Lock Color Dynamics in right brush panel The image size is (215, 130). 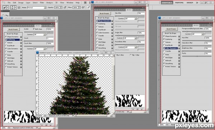[179, 48]
